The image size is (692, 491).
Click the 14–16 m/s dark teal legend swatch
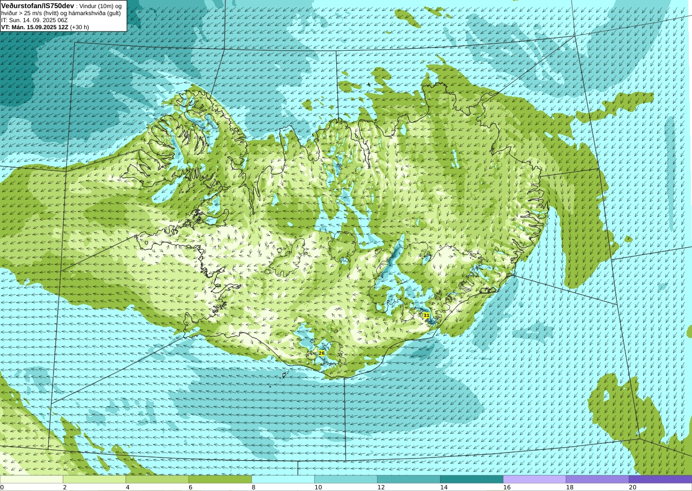click(x=471, y=479)
